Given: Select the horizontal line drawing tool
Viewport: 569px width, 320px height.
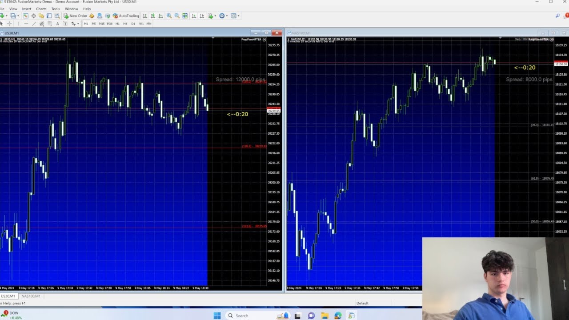Looking at the screenshot, I should (x=26, y=24).
